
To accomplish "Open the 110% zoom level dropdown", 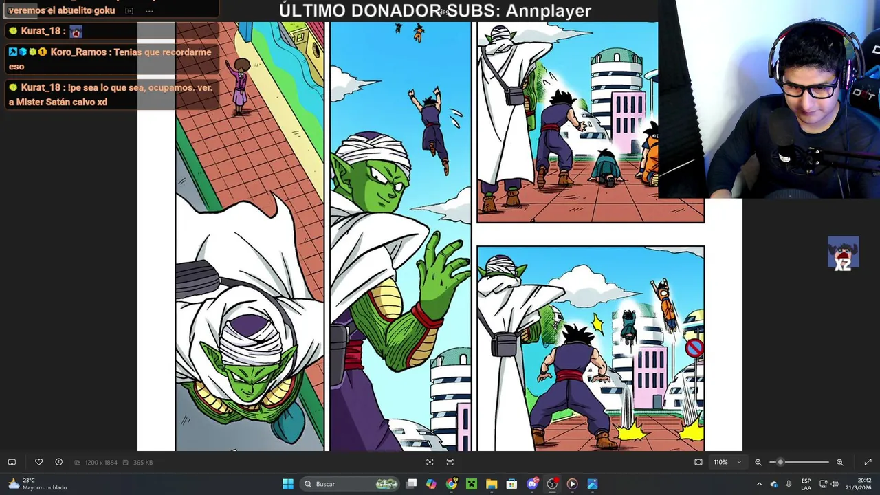I will (x=727, y=462).
